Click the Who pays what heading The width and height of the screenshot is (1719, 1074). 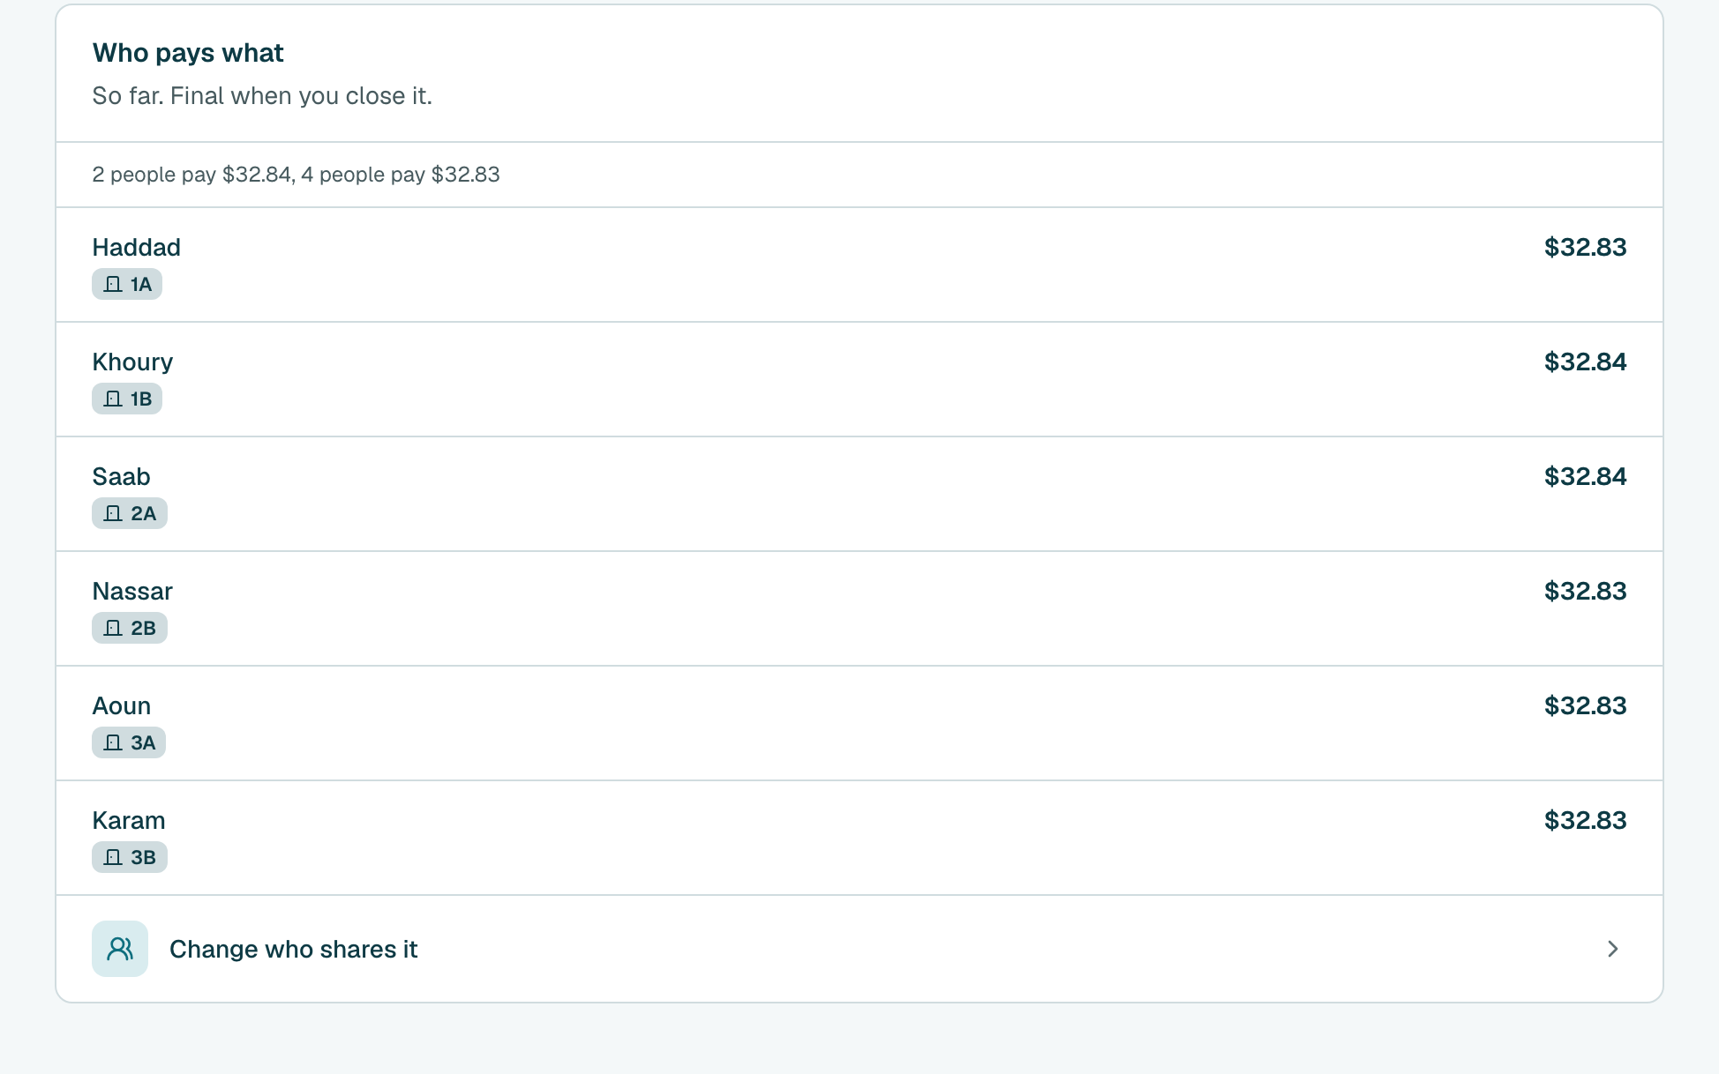click(188, 53)
